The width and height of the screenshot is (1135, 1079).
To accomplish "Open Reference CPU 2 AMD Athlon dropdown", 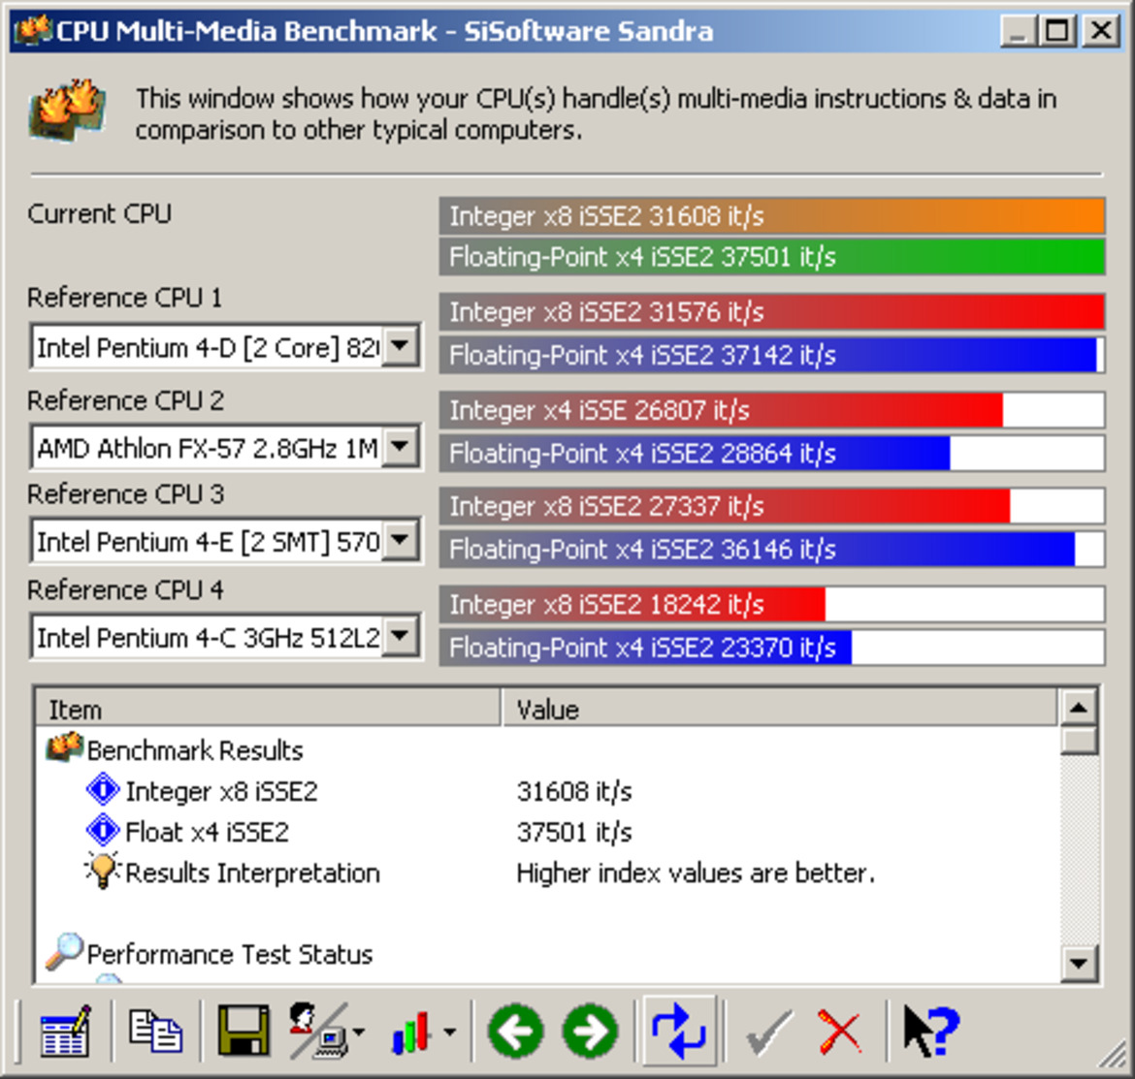I will click(x=401, y=447).
